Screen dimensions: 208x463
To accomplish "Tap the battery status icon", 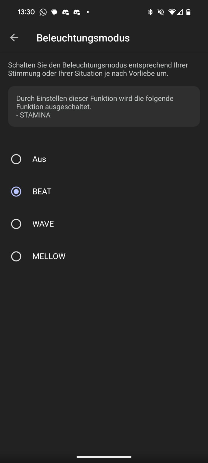I will click(188, 12).
